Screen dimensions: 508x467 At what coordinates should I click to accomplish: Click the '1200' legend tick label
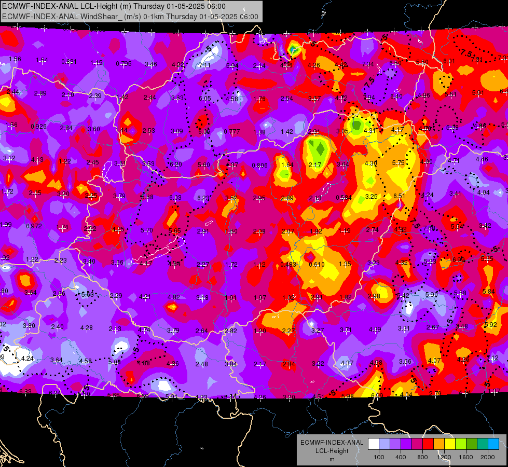coord(444,457)
